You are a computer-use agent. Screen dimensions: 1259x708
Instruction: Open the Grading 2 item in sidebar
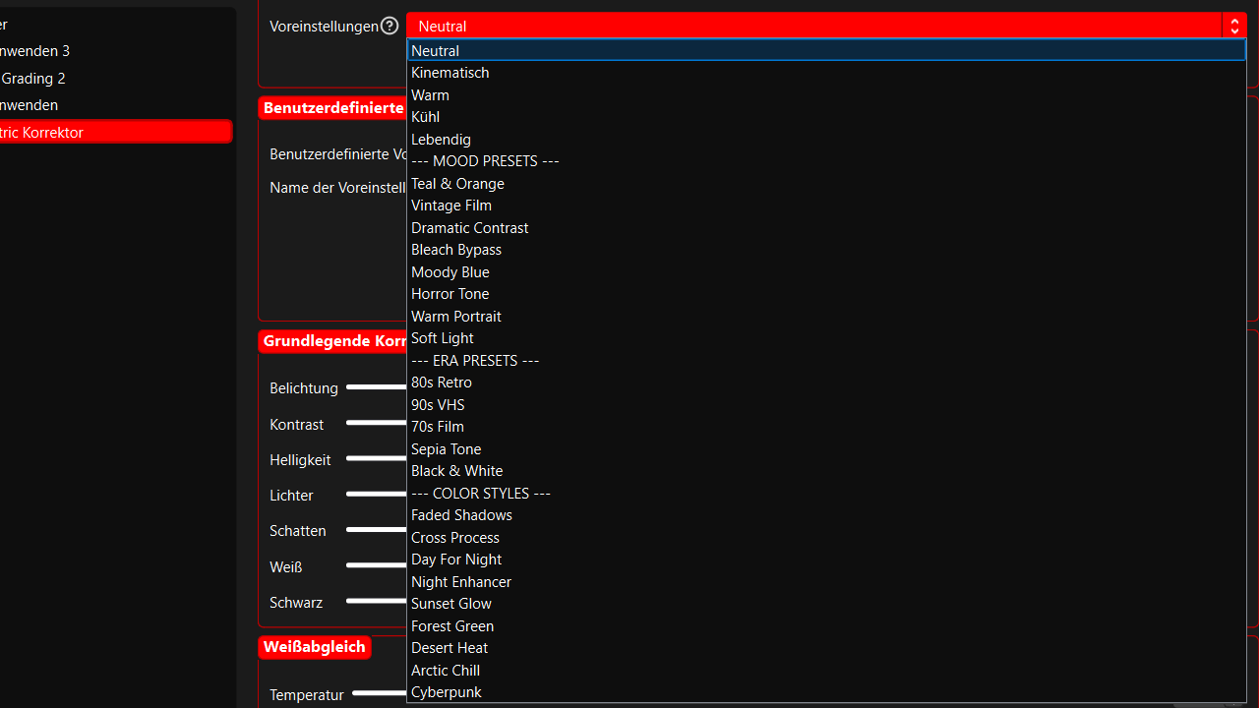(33, 79)
